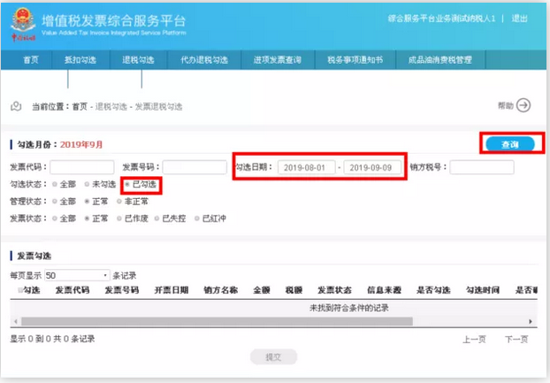Go to 税务事项通知书 tab

(354, 60)
